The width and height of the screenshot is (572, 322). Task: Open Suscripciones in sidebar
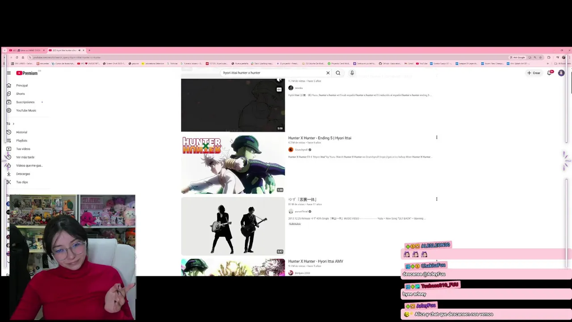point(25,102)
